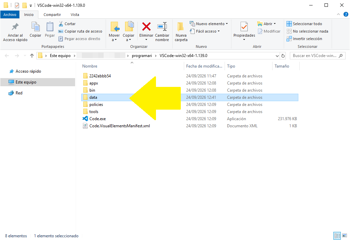This screenshot has height=240, width=350.
Task: Sort by Fecha de modificación column
Action: (204, 66)
